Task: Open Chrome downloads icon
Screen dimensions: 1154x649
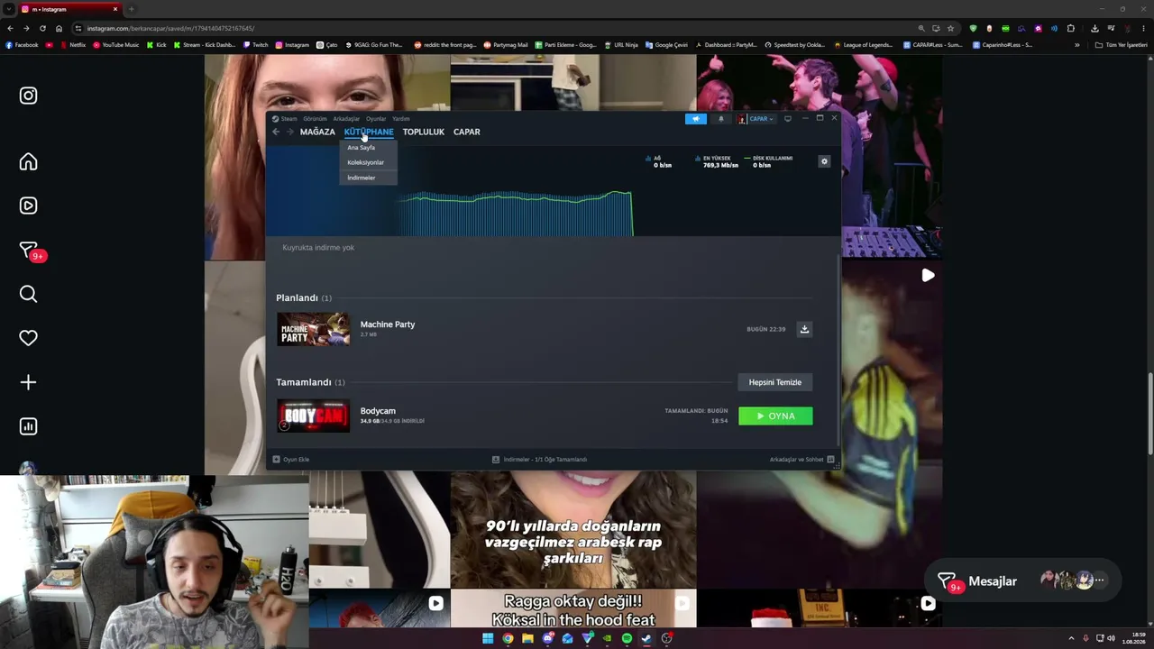Action: click(x=1094, y=28)
